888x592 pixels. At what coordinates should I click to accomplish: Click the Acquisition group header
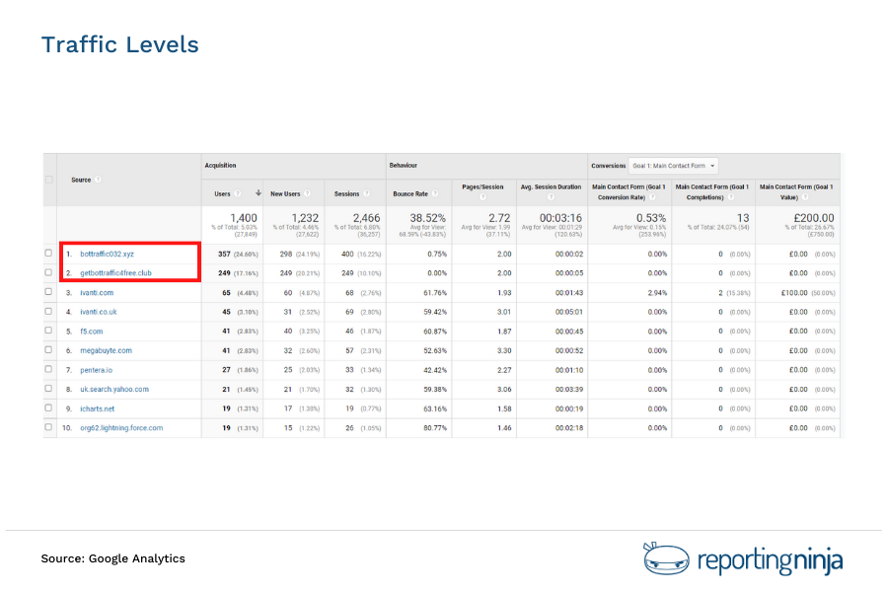(220, 166)
